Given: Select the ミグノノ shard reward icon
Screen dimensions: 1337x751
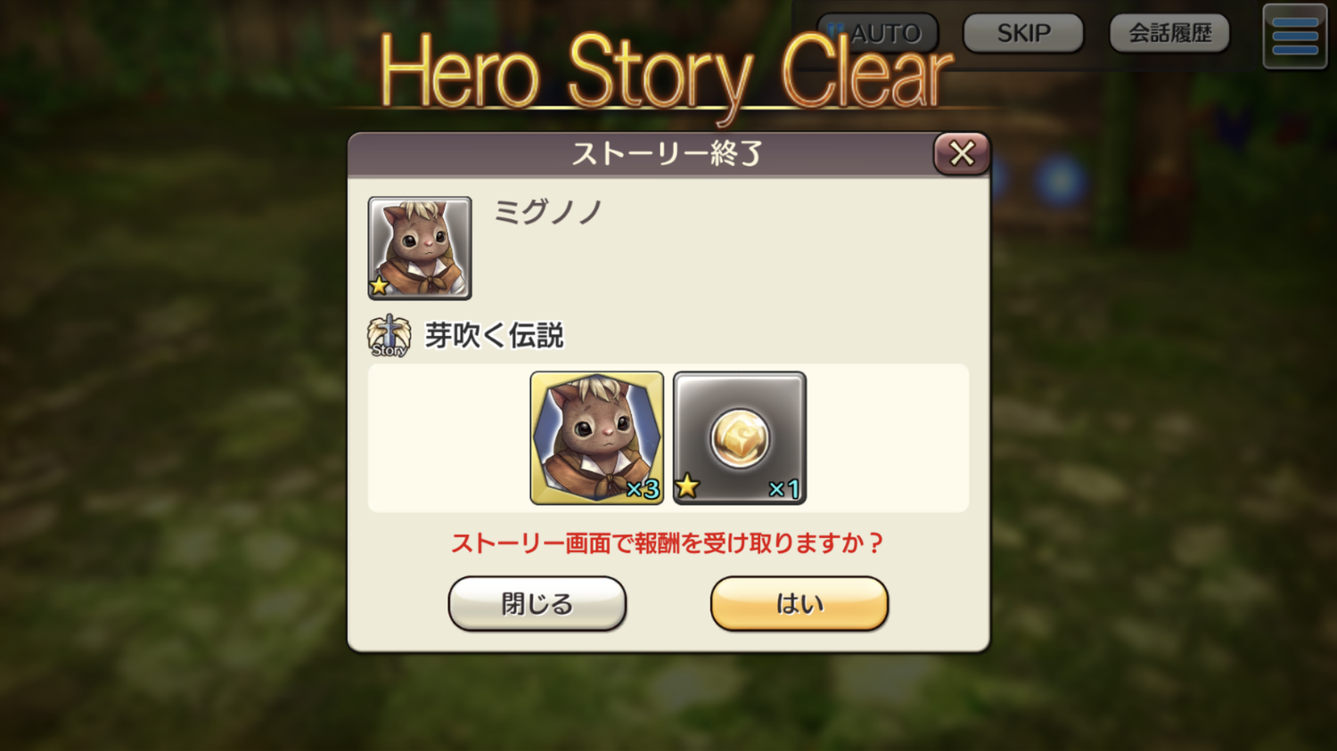Looking at the screenshot, I should pos(597,438).
